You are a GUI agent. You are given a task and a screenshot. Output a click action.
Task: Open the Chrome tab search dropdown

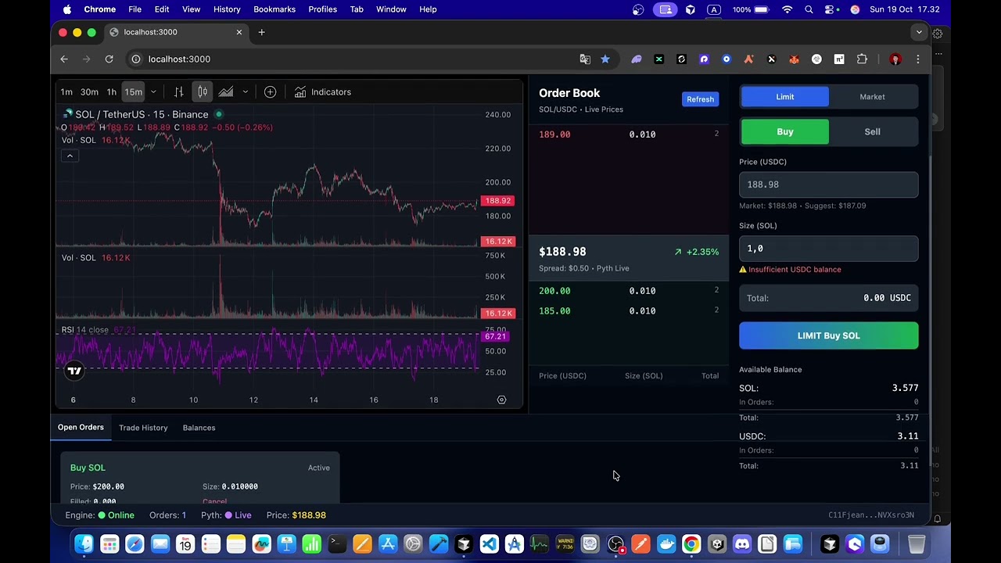coord(919,32)
